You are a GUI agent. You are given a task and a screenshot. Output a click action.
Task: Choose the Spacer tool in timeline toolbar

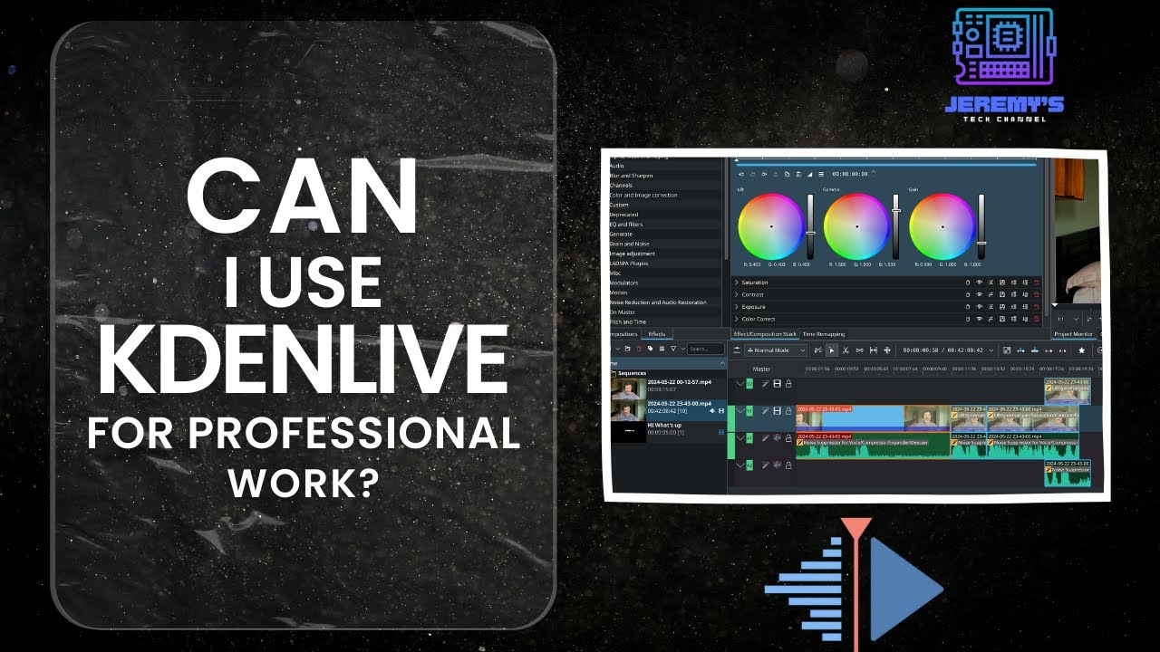coord(859,350)
